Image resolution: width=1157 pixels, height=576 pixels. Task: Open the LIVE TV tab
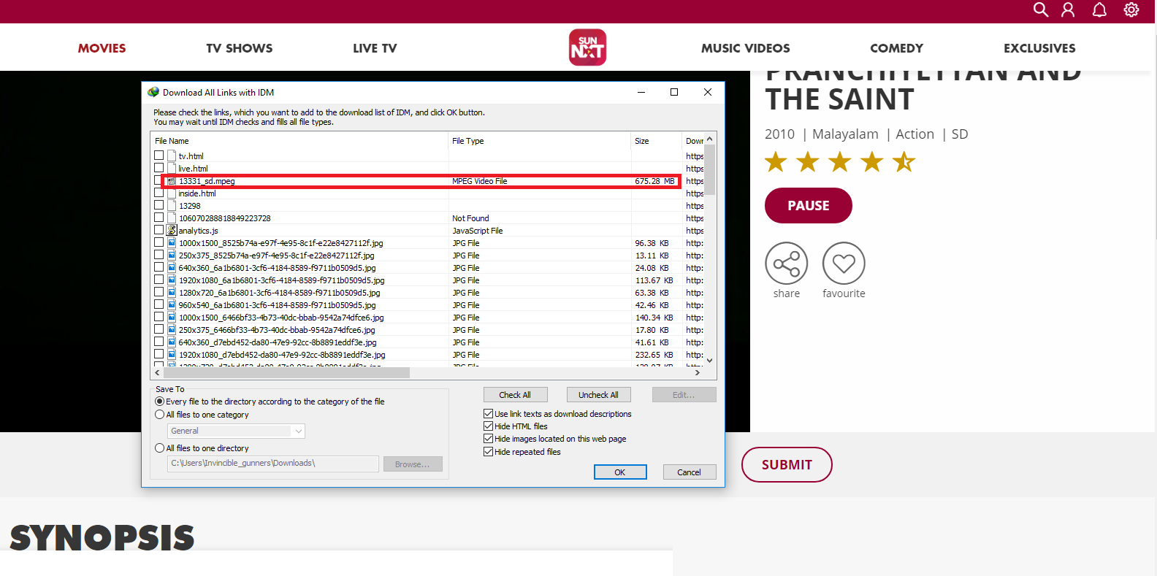(x=375, y=48)
